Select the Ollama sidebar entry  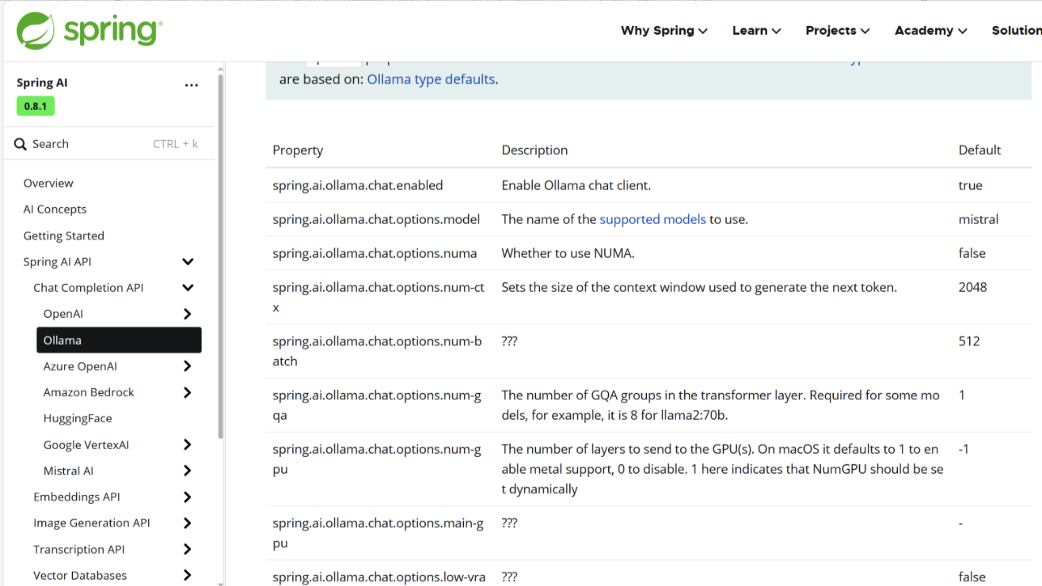[x=119, y=340]
